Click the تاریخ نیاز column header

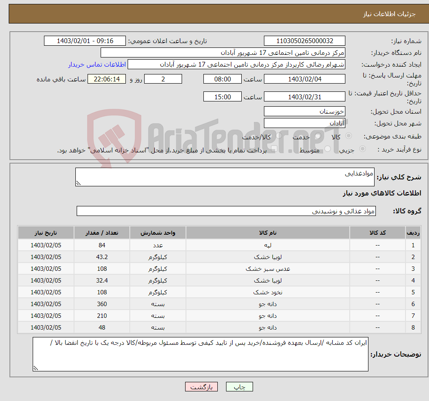point(46,233)
